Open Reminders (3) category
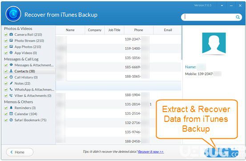 25,108
